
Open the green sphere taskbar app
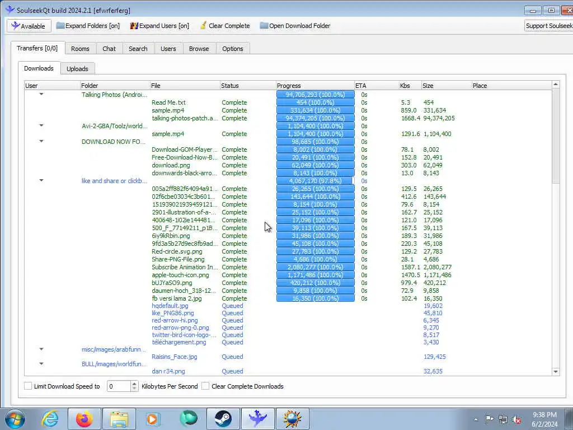189,419
